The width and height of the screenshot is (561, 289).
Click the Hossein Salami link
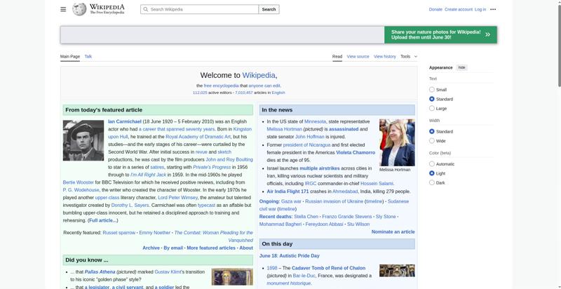[x=377, y=184]
